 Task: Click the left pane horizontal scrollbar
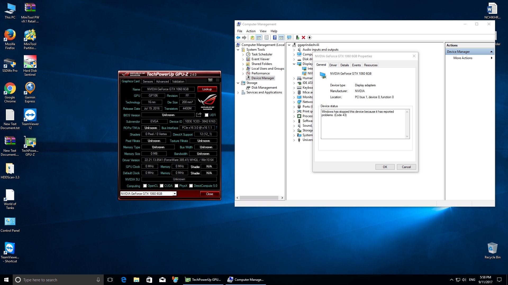[259, 198]
